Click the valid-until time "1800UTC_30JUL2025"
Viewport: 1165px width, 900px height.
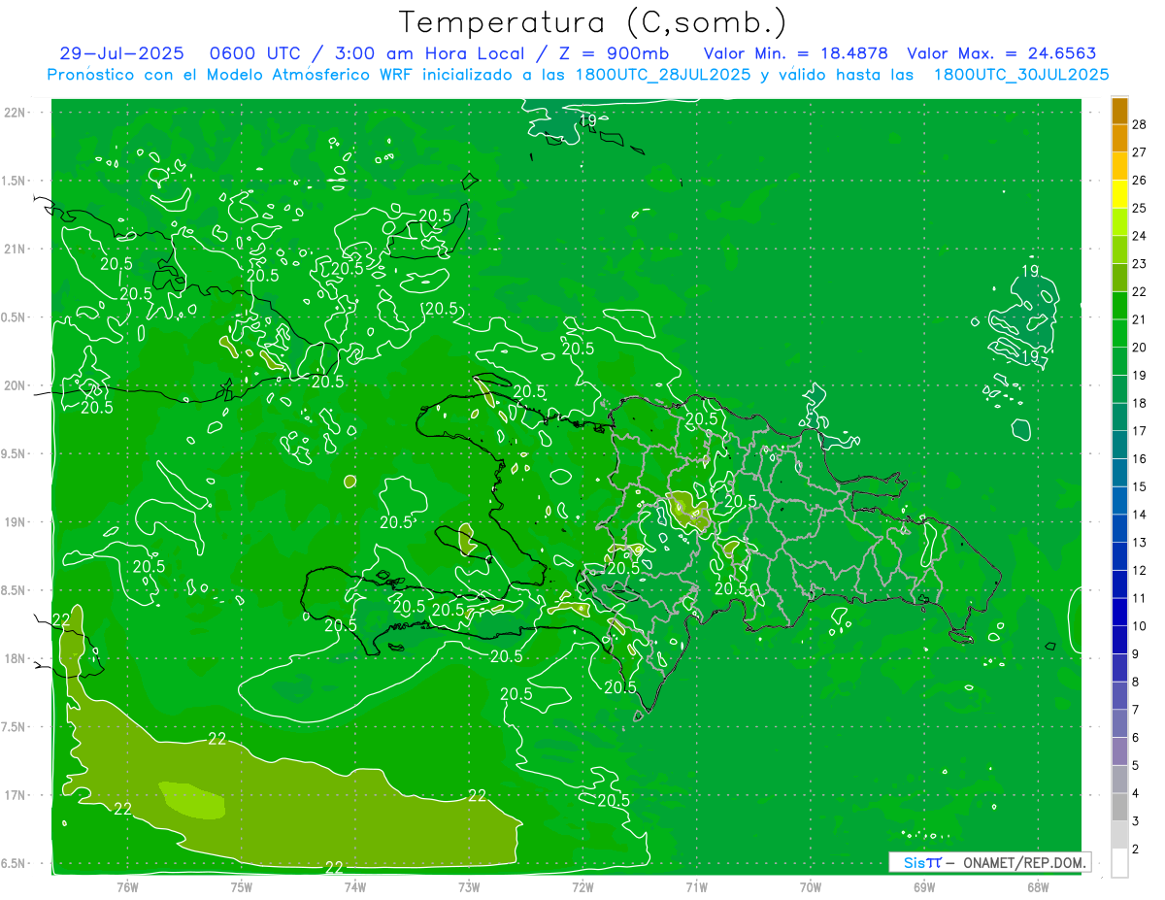point(1021,75)
